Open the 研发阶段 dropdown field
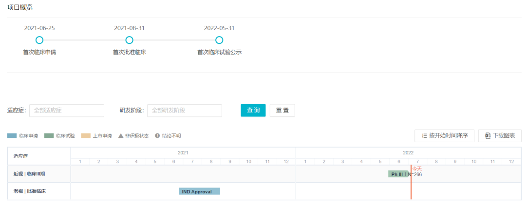Viewport: 526px width, 205px height. 184,111
